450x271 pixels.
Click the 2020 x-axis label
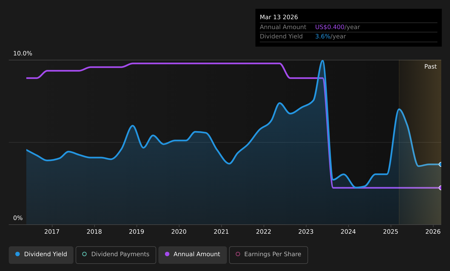coord(179,232)
